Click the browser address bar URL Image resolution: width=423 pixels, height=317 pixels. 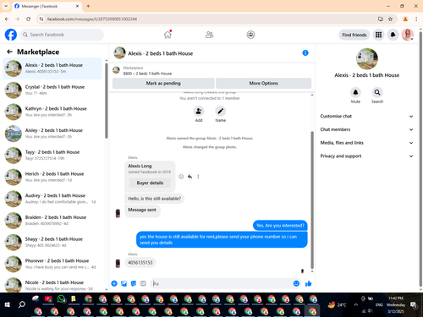click(92, 19)
